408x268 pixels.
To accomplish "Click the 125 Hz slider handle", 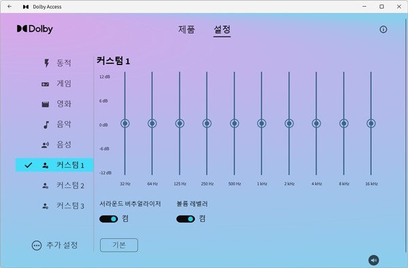I will tap(180, 123).
